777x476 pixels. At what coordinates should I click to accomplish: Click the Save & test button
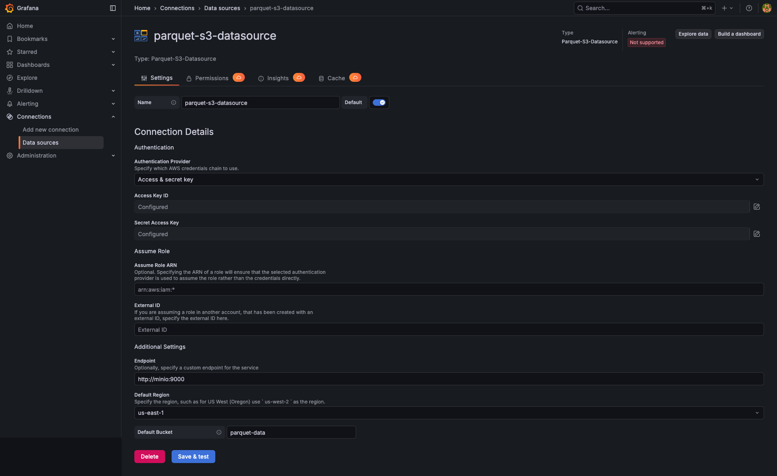coord(193,457)
